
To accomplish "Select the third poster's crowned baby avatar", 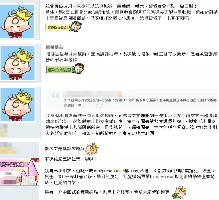I will (x=18, y=105).
